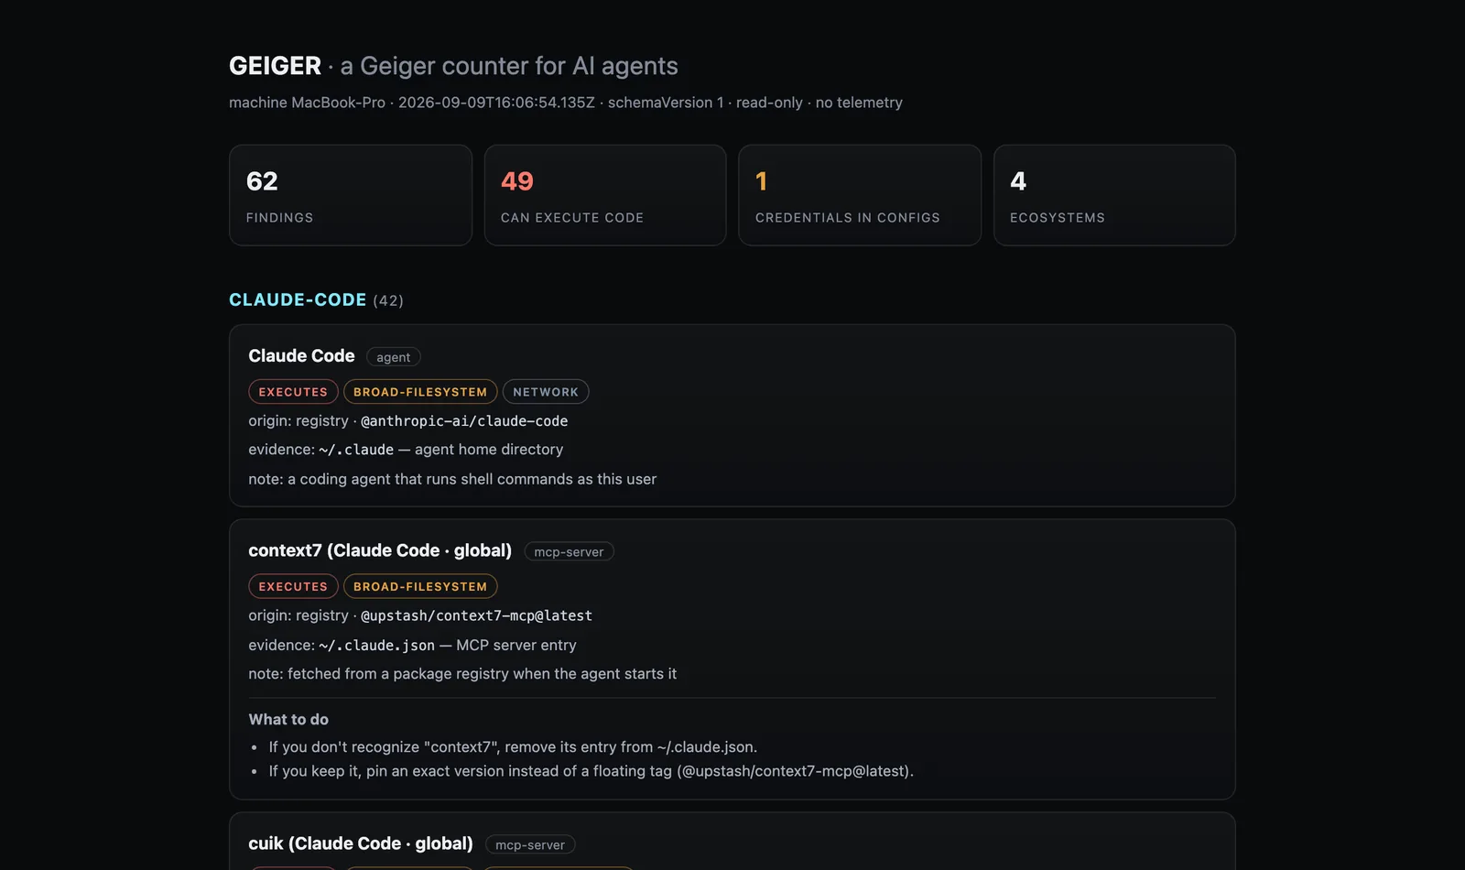1465x870 pixels.
Task: Click the @anthropic-ai/claude-code origin text
Action: [464, 421]
